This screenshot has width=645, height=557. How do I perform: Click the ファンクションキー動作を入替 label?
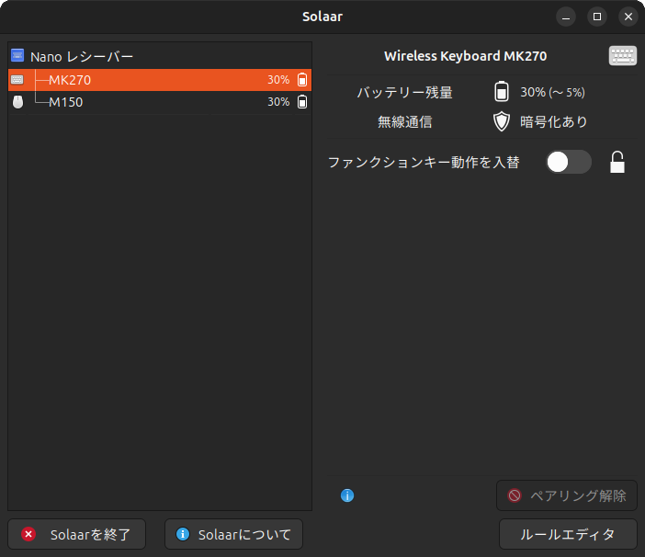click(x=424, y=162)
